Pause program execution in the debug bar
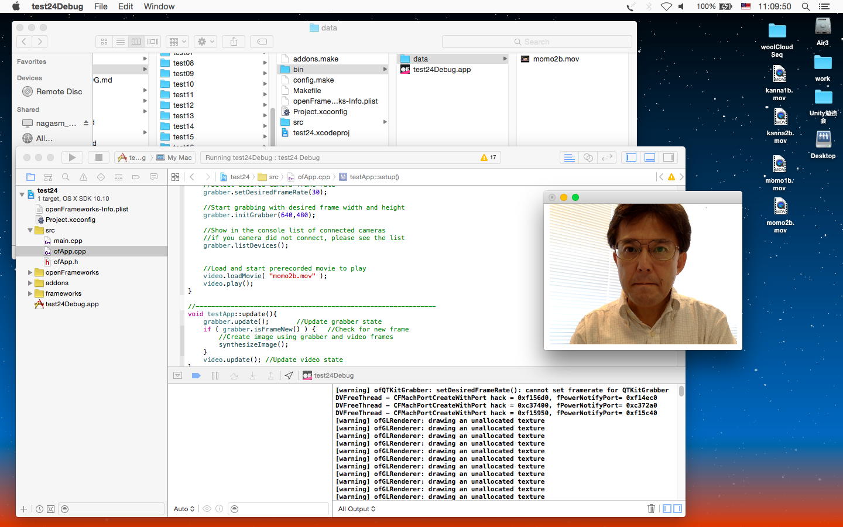The height and width of the screenshot is (527, 843). 215,376
